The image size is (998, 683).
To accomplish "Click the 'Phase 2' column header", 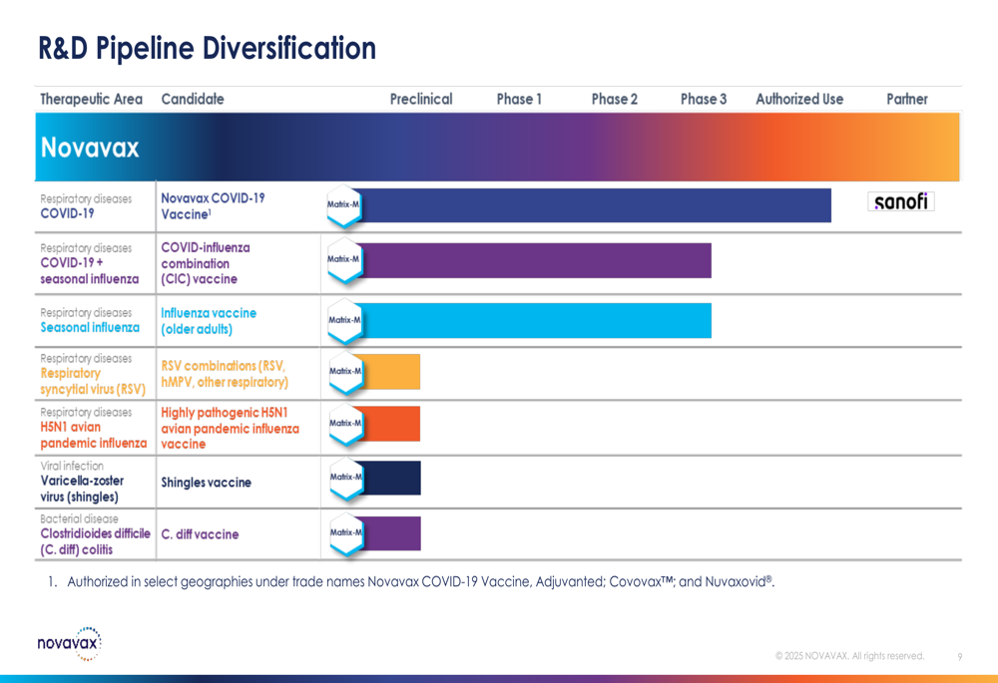I will pyautogui.click(x=614, y=99).
